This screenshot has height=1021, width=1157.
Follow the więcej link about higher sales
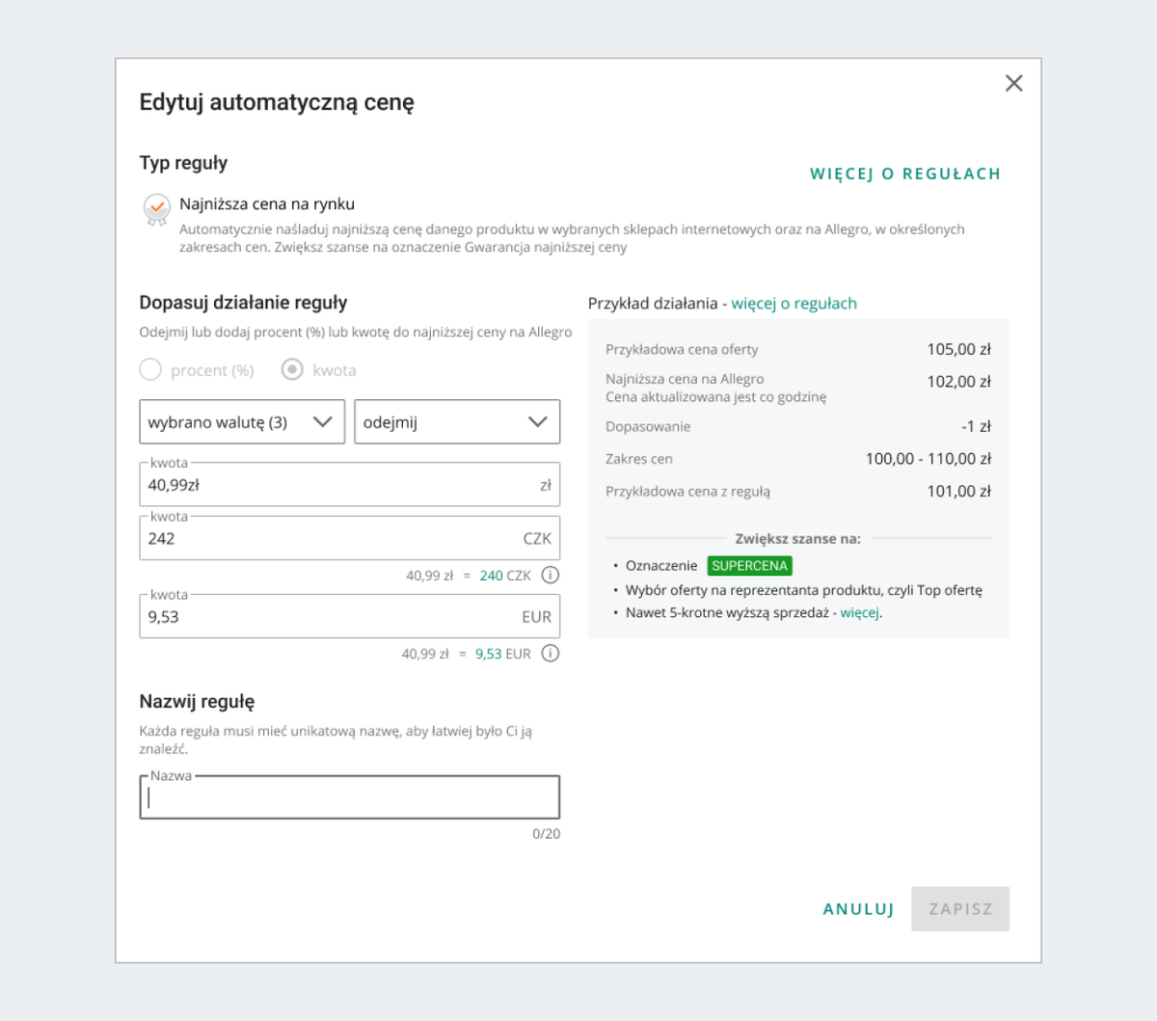pos(859,613)
